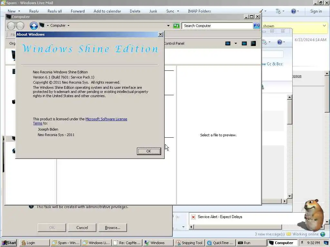This screenshot has width=330, height=247.
Task: Collapse the yellow info bar chevron
Action: coord(324,26)
